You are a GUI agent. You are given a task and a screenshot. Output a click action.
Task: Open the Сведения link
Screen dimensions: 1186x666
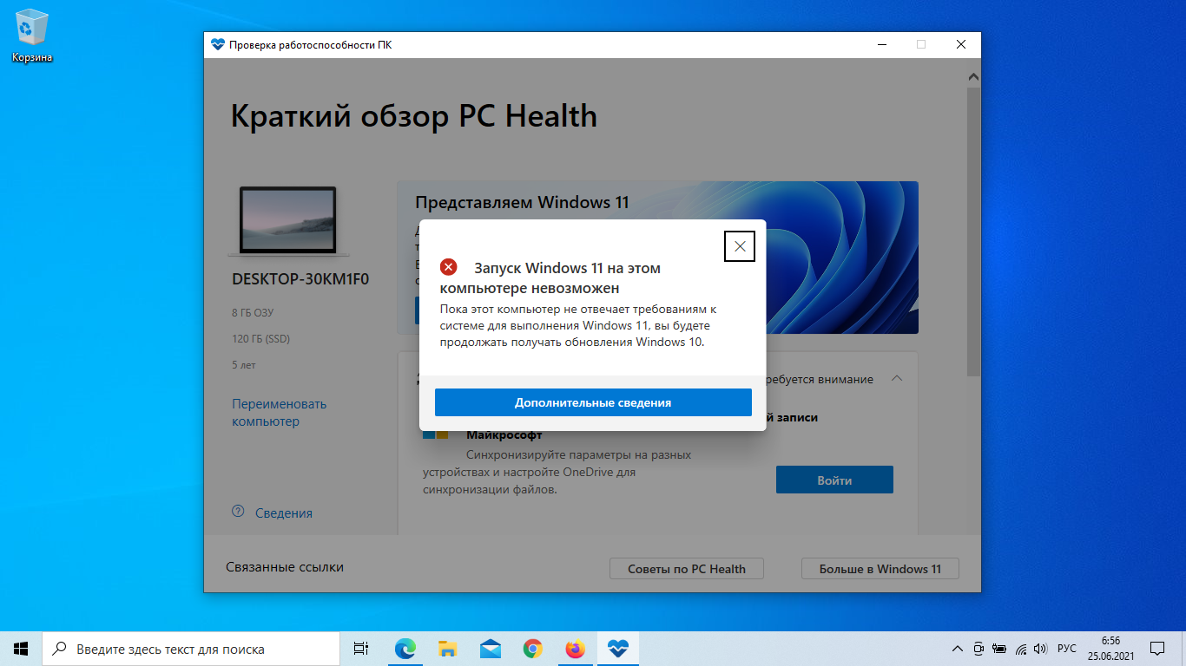[x=283, y=513]
